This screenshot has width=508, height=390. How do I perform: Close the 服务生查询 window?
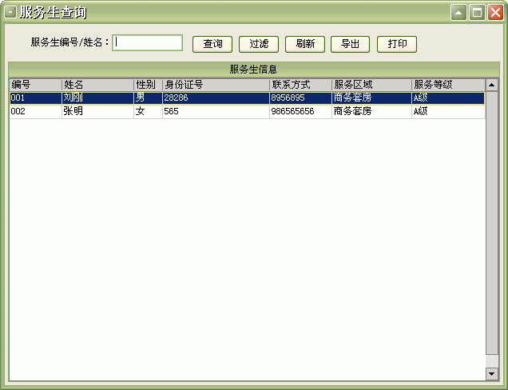click(494, 13)
